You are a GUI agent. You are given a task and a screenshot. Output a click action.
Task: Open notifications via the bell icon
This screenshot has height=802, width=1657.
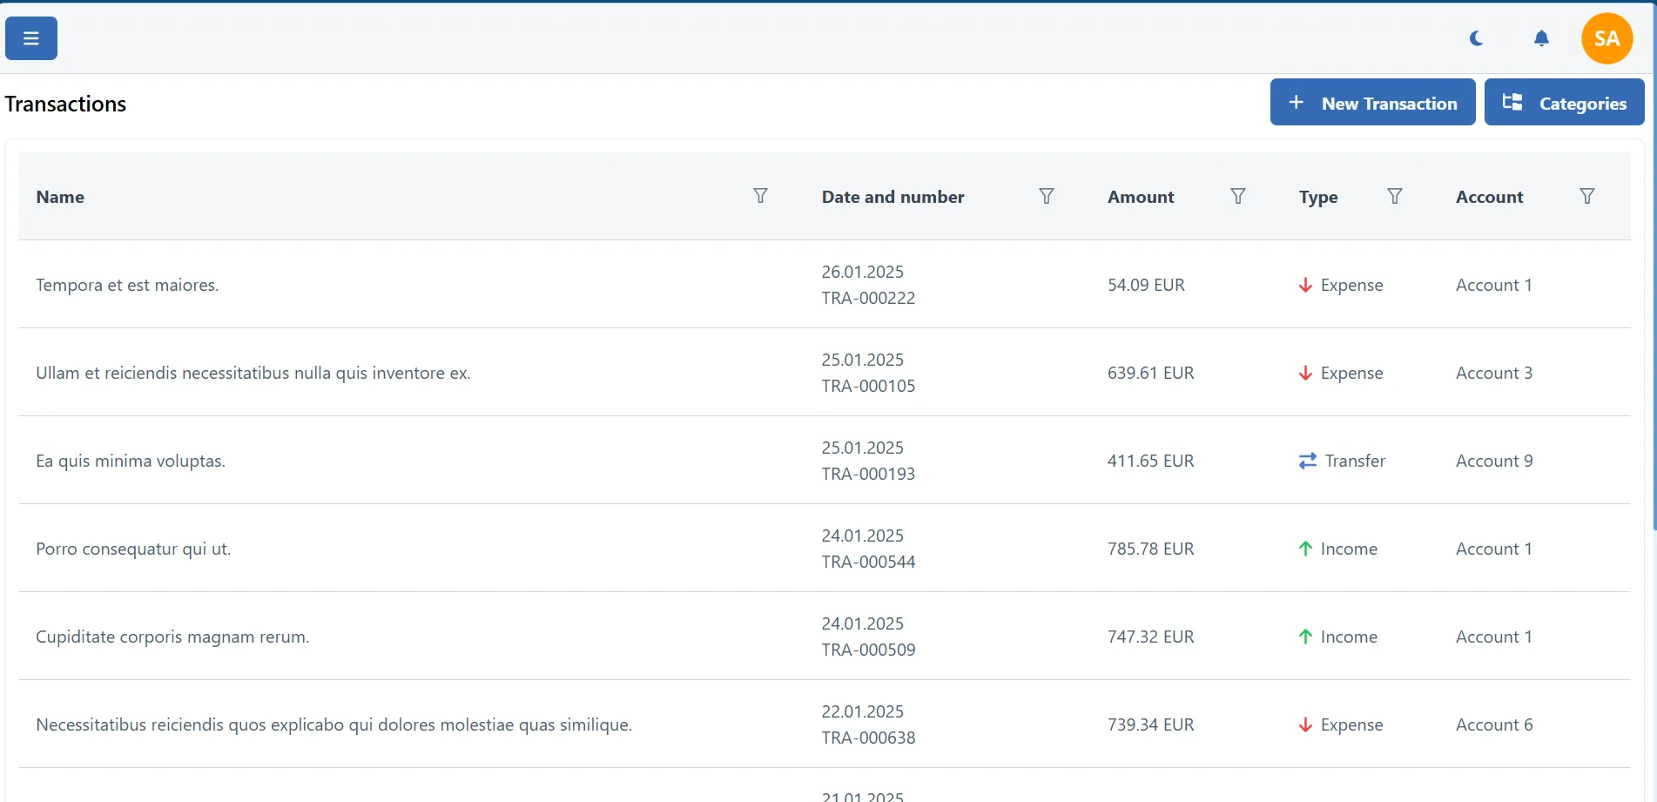(x=1540, y=38)
